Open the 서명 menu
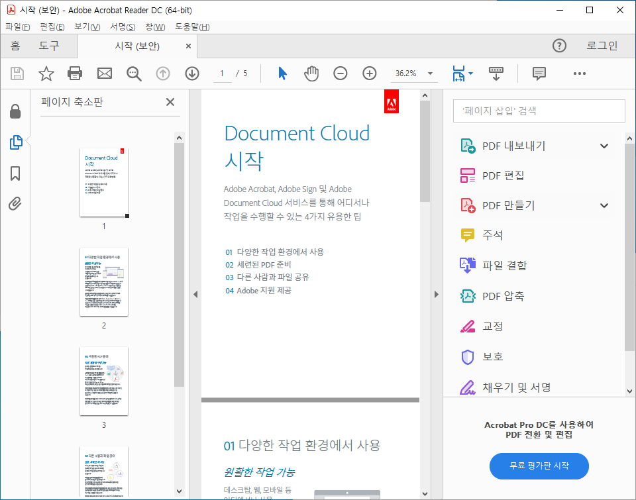This screenshot has width=636, height=500. click(x=123, y=26)
